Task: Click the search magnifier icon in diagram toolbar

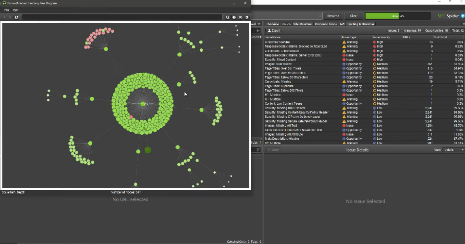Action: coord(228,17)
